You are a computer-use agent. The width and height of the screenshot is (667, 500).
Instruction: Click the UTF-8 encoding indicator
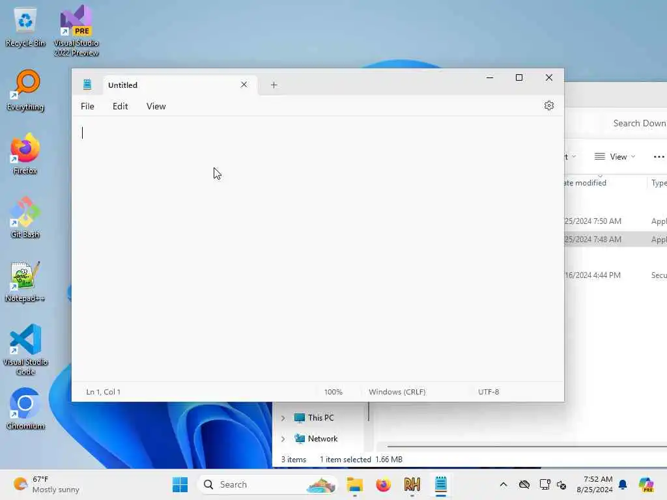tap(489, 392)
